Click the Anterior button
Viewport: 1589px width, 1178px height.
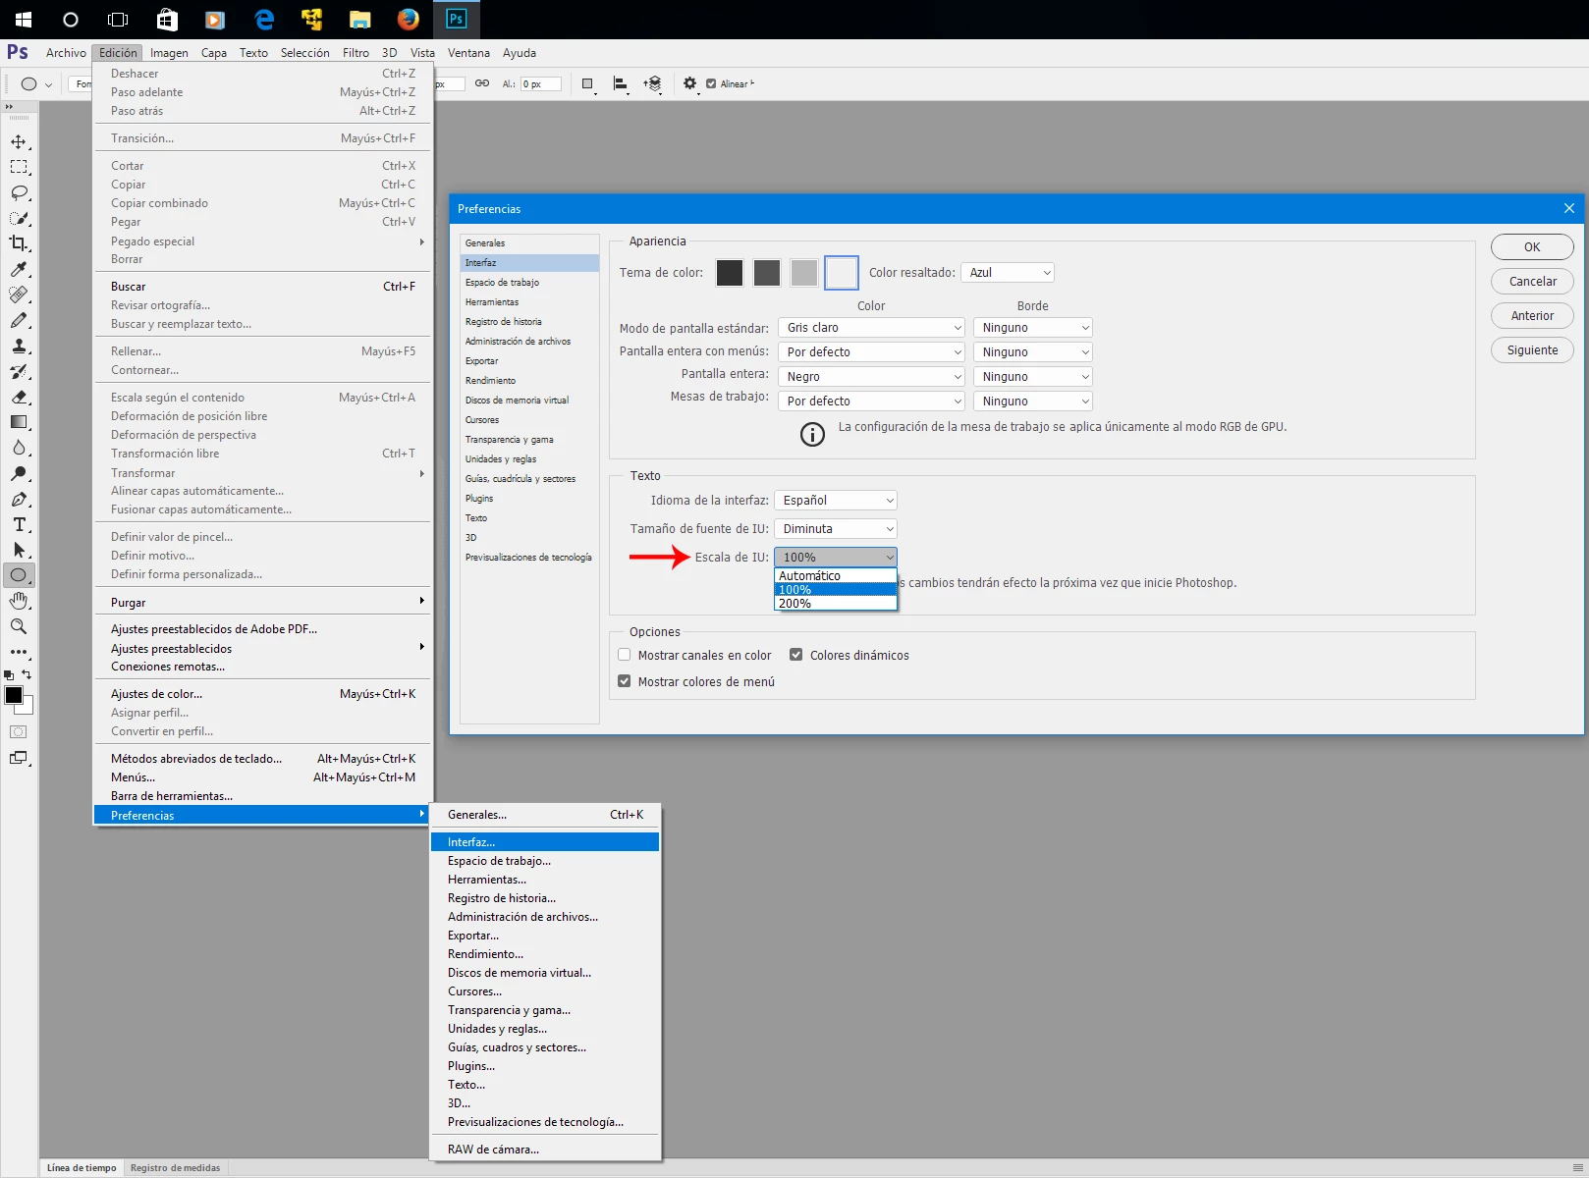1532,316
